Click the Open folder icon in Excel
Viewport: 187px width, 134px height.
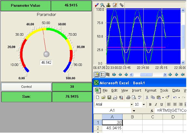coord(104,97)
